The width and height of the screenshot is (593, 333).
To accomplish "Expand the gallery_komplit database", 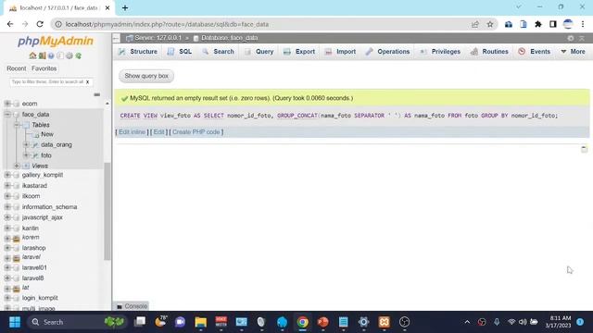I will tap(7, 175).
